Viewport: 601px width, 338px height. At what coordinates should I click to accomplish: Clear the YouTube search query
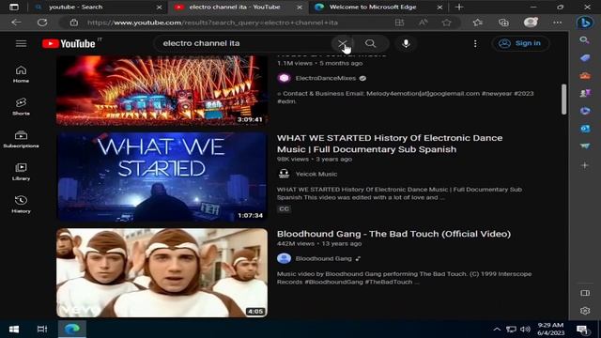pyautogui.click(x=342, y=43)
